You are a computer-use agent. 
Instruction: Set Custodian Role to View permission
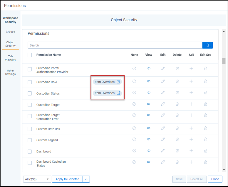pos(148,81)
